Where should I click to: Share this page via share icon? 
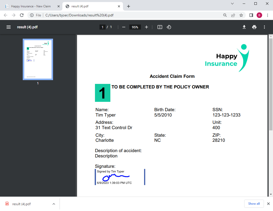tap(233, 15)
